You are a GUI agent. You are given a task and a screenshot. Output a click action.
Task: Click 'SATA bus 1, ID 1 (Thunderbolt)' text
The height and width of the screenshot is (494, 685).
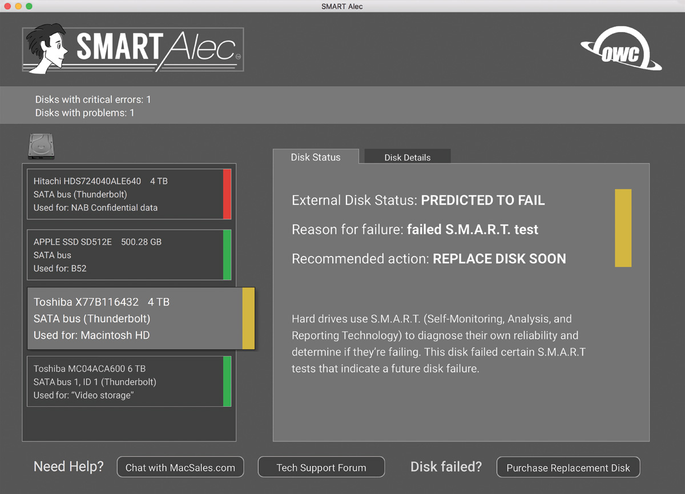pos(95,382)
